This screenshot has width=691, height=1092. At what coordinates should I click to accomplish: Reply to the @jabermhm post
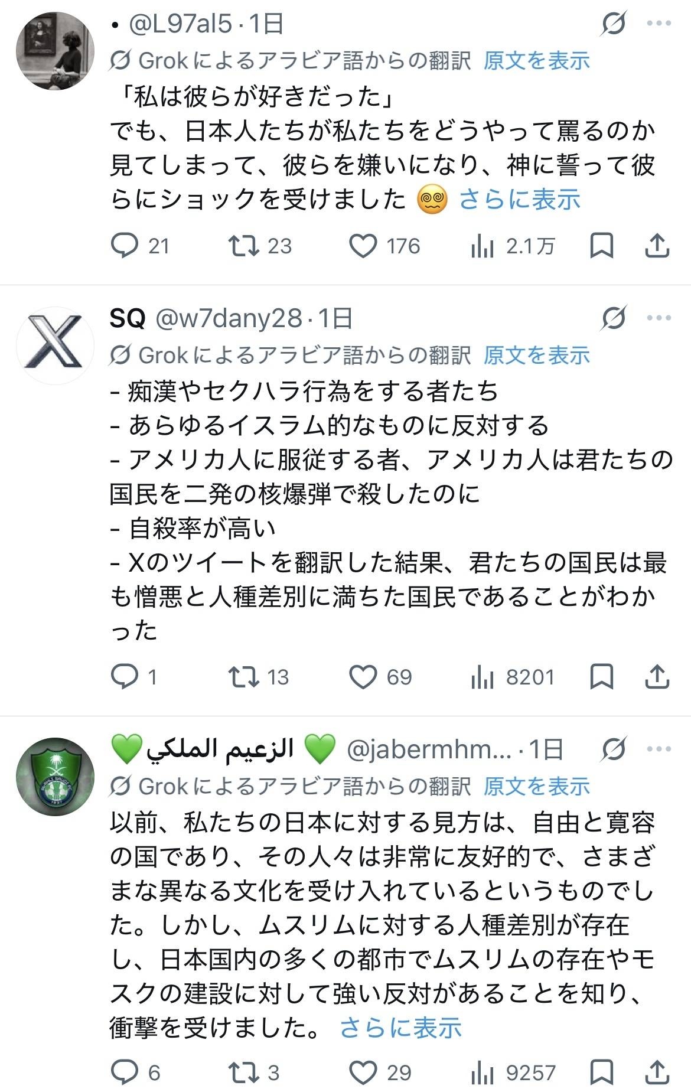[125, 1072]
